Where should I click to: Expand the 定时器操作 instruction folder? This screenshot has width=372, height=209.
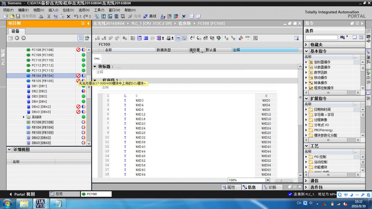click(x=306, y=62)
